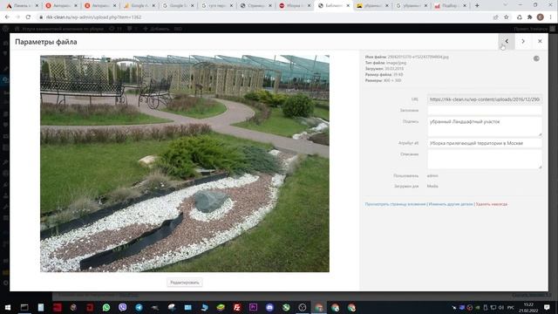558x314 pixels.
Task: Close the active 'Библиотека' tab
Action: point(348,6)
